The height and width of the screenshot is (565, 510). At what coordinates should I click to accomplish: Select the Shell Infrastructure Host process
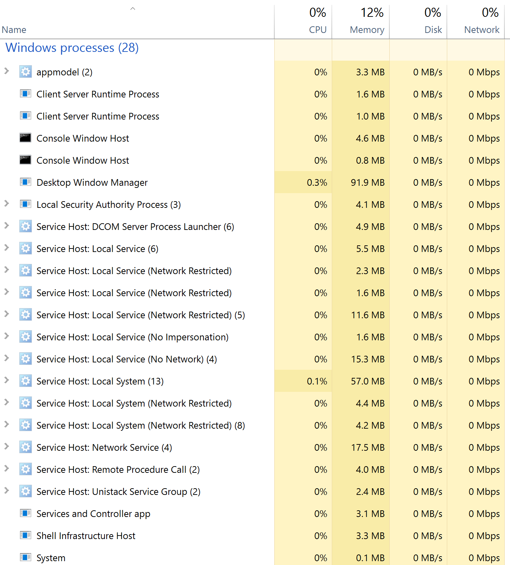tap(86, 536)
